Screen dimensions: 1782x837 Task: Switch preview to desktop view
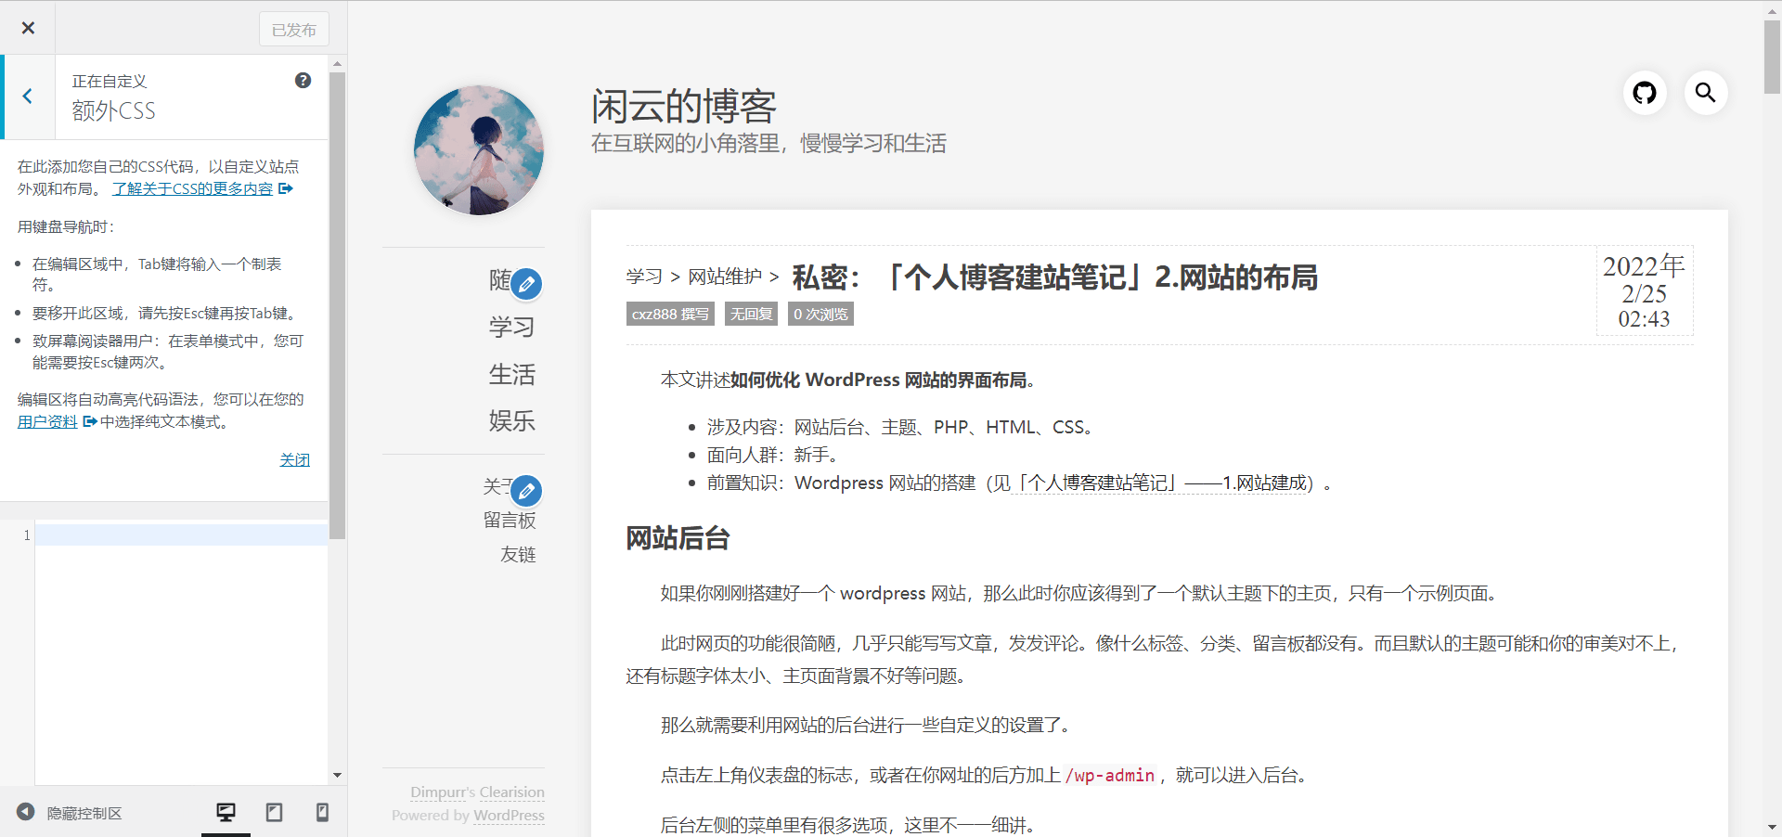pos(226,811)
